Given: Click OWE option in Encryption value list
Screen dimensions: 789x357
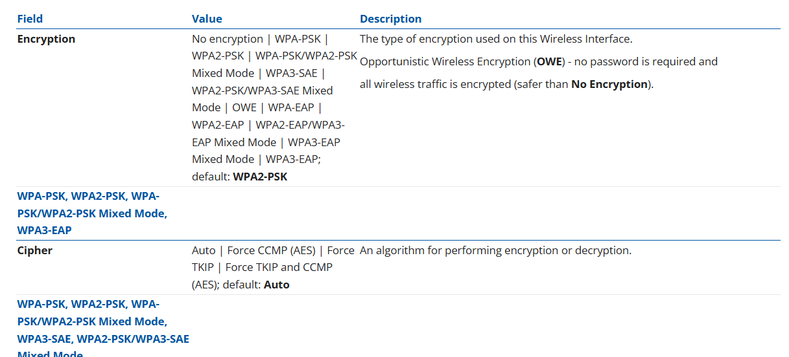Looking at the screenshot, I should point(244,107).
